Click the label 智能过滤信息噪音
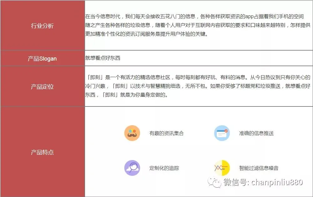Screen dimensions: 313x197 pos(259,168)
